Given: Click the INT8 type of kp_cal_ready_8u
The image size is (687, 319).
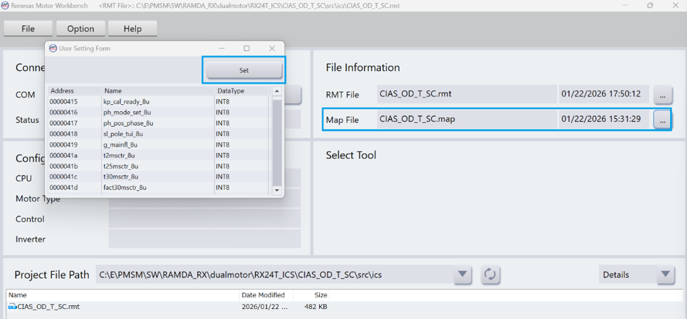Looking at the screenshot, I should [223, 102].
